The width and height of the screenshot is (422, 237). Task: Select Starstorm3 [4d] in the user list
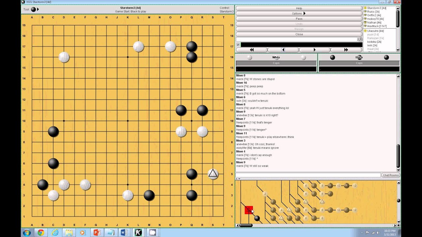coord(377,8)
